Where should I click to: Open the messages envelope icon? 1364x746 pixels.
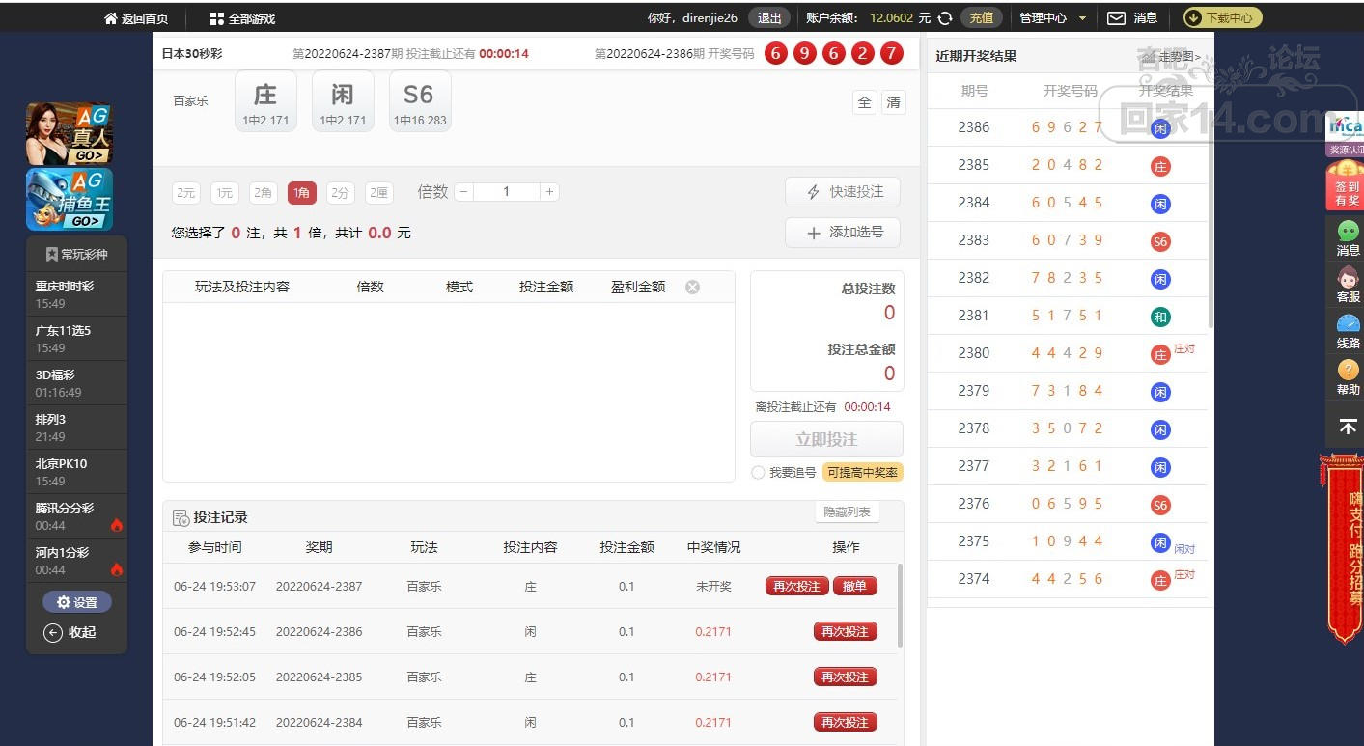tap(1116, 18)
